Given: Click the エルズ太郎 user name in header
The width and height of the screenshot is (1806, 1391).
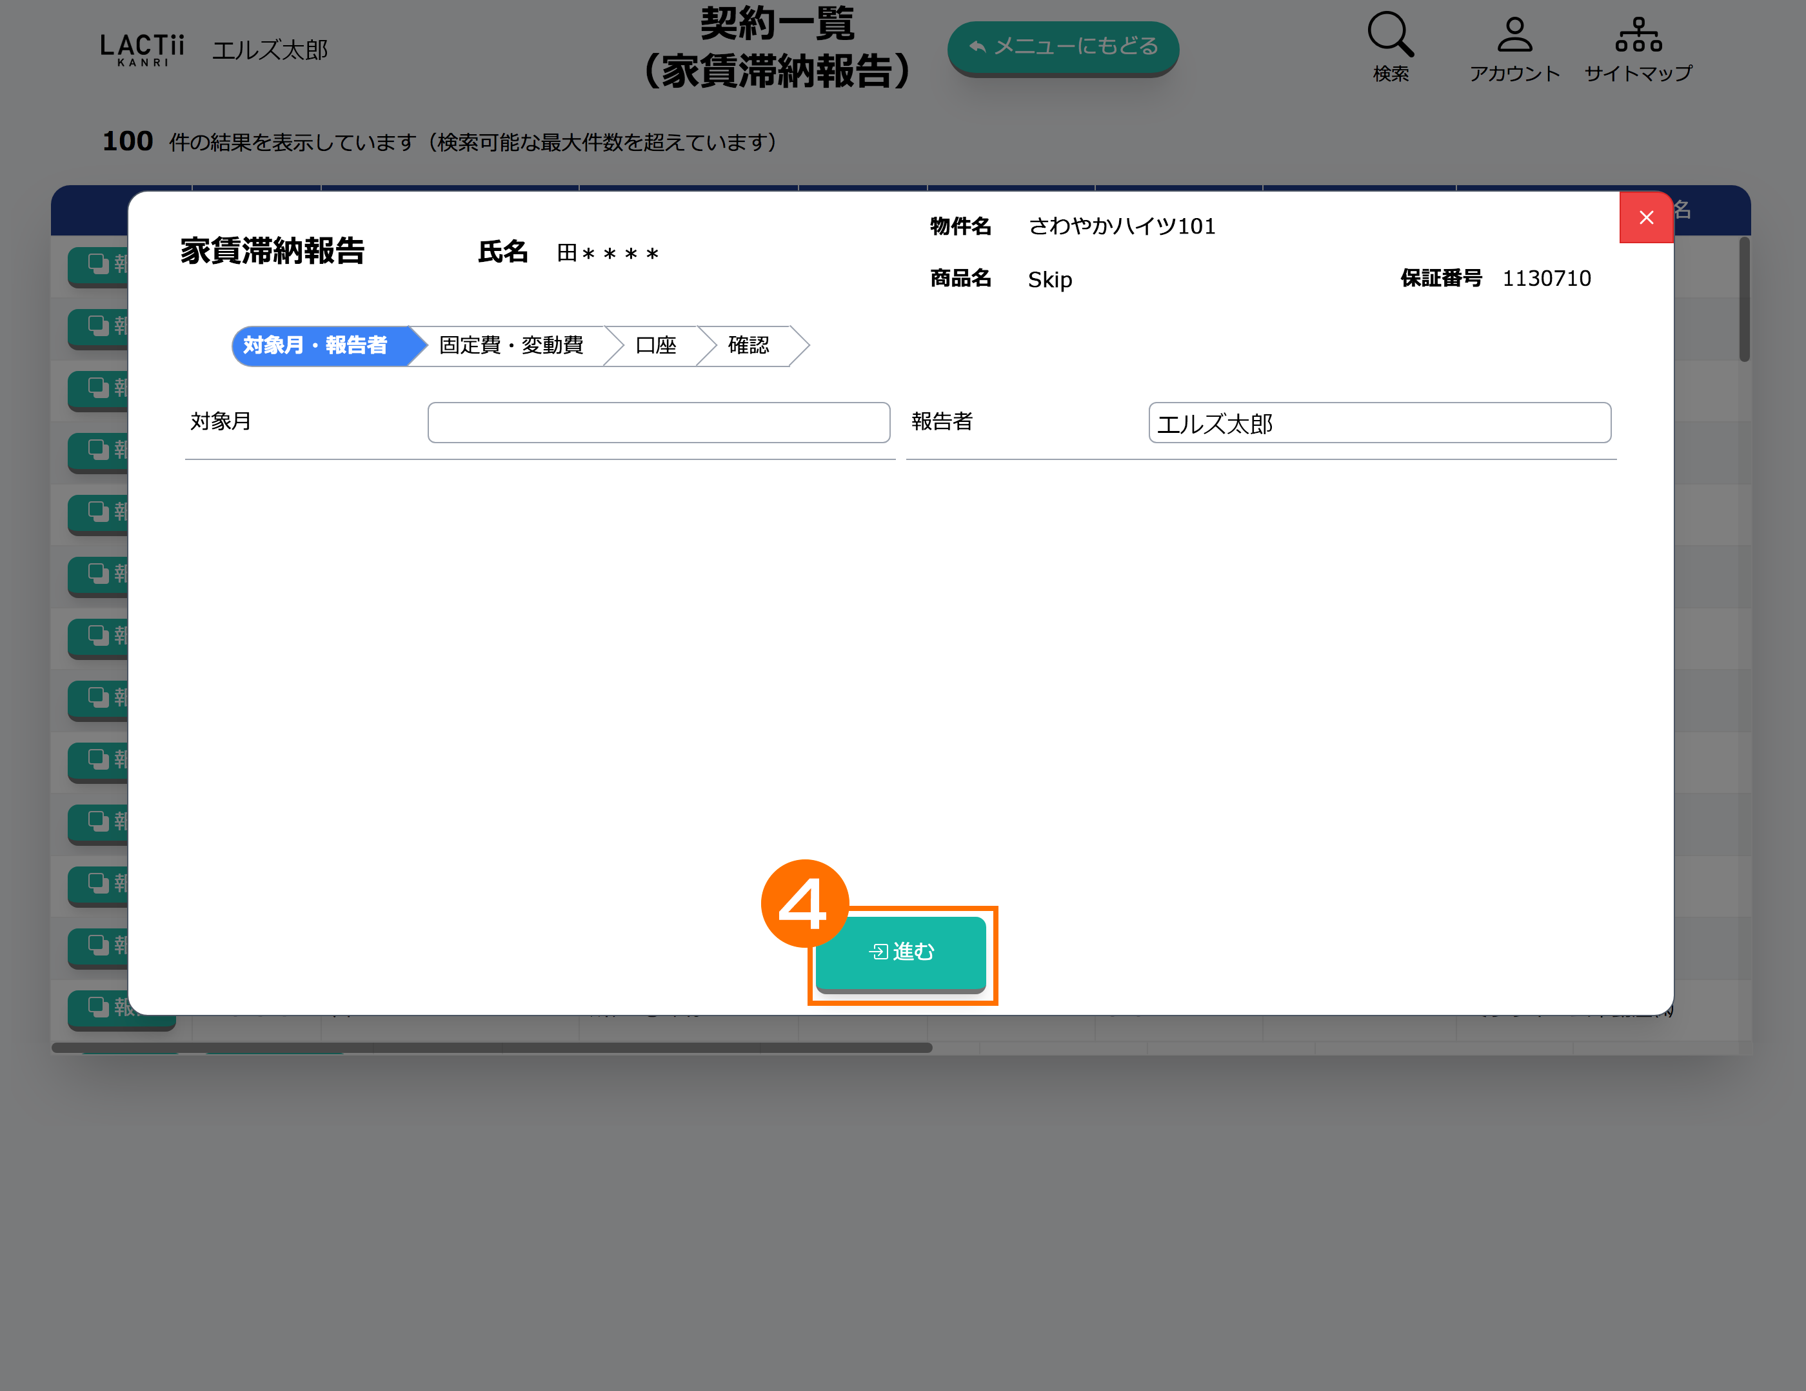Looking at the screenshot, I should coord(270,50).
